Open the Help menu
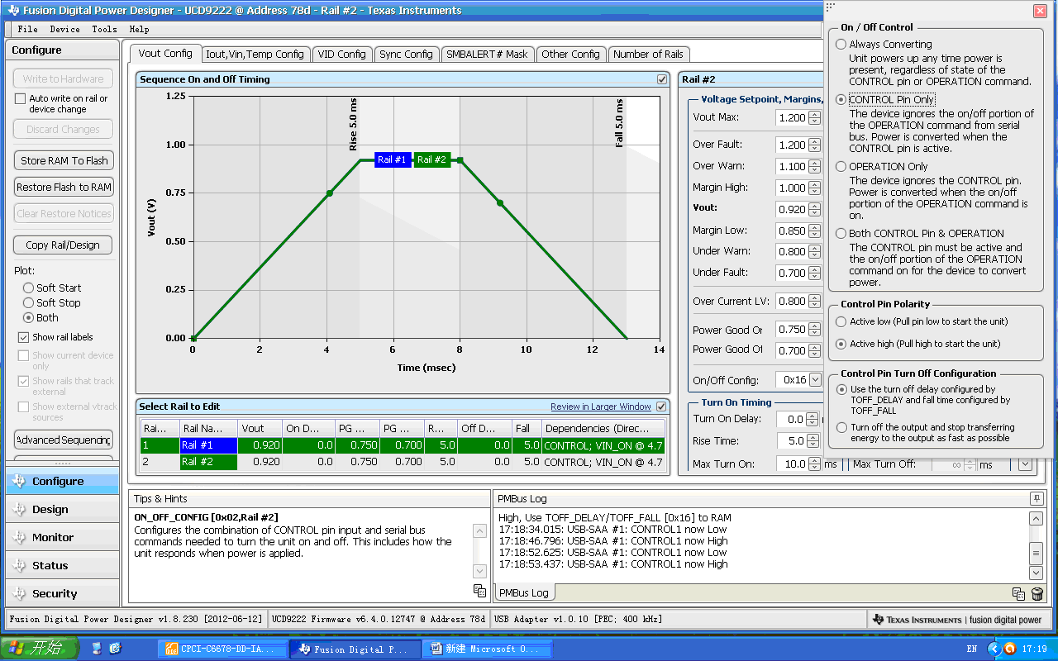 pyautogui.click(x=139, y=29)
